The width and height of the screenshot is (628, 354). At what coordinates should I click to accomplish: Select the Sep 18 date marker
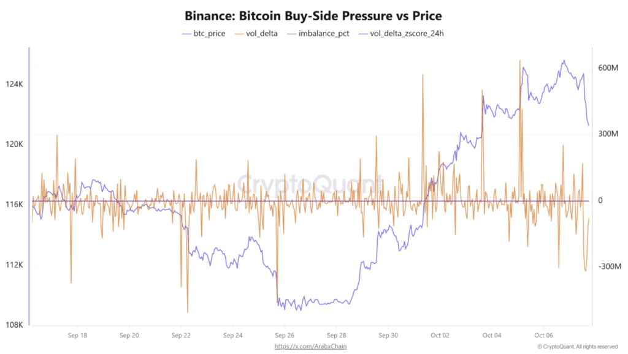[x=77, y=336]
